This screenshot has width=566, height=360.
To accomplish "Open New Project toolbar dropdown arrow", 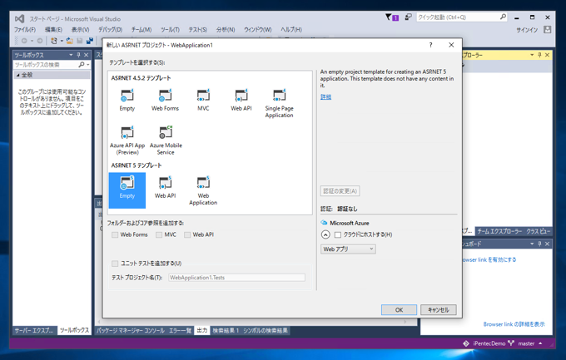I will click(62, 41).
